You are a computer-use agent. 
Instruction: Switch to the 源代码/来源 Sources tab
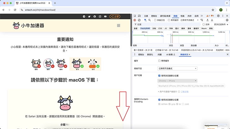165,16
